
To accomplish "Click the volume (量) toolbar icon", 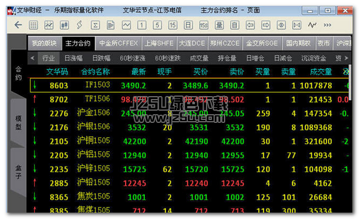I will (x=219, y=25).
